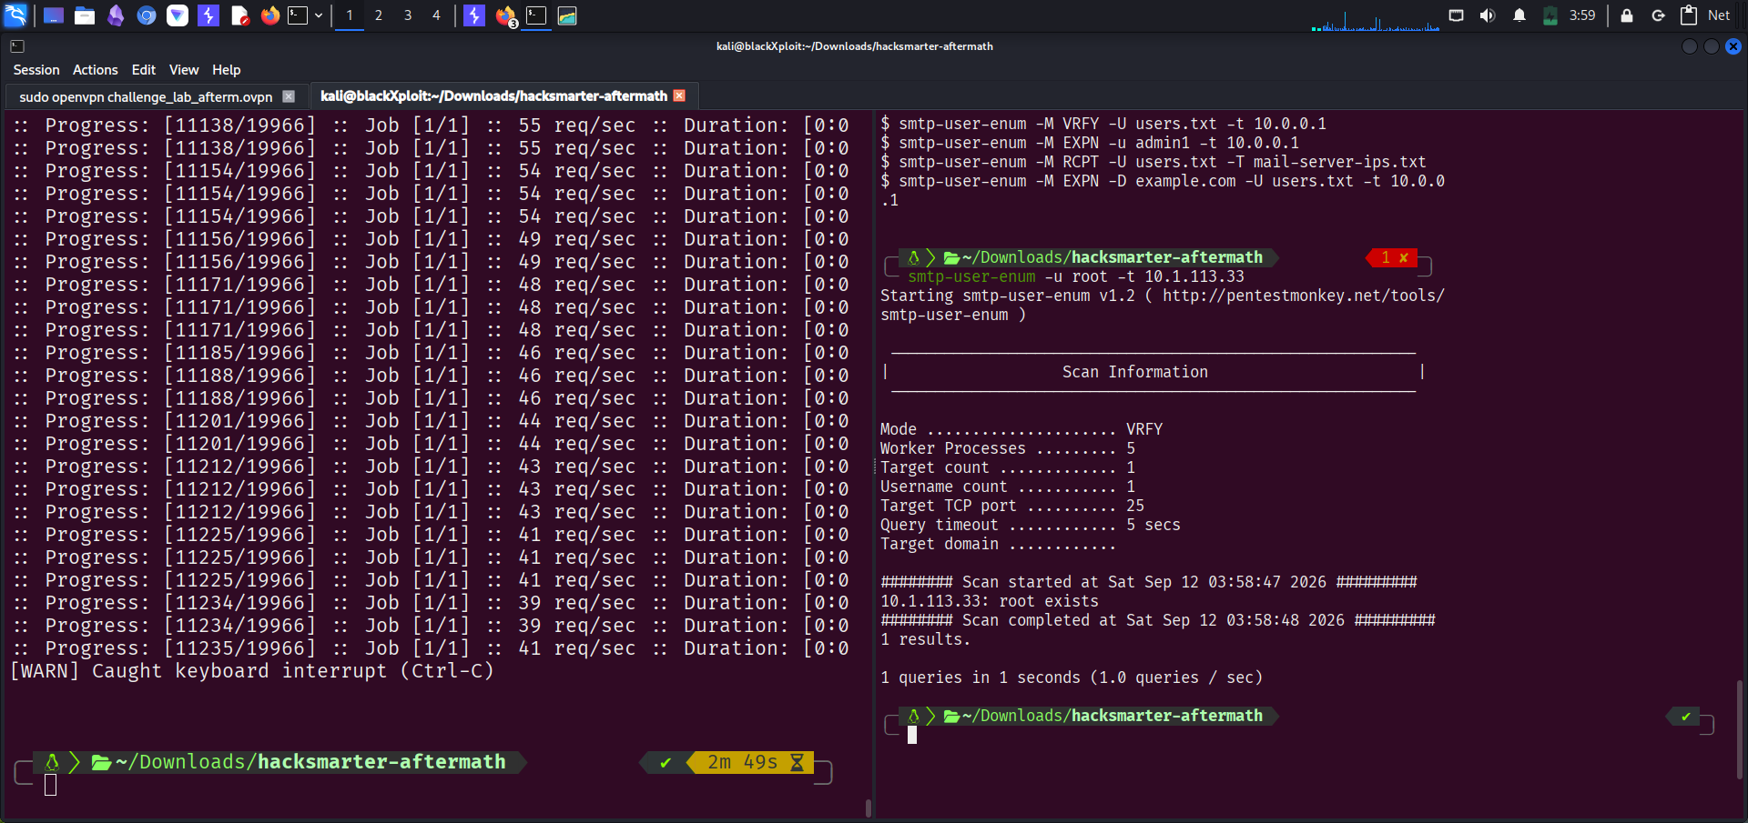Switch to workspace 1
This screenshot has height=823, width=1748.
350,15
